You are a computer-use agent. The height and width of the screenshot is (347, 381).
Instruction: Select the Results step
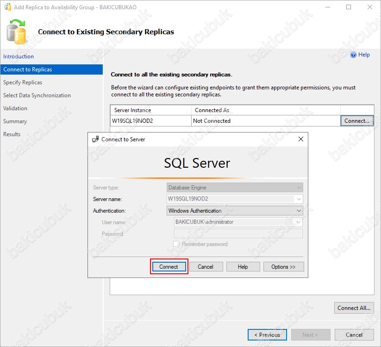[12, 134]
